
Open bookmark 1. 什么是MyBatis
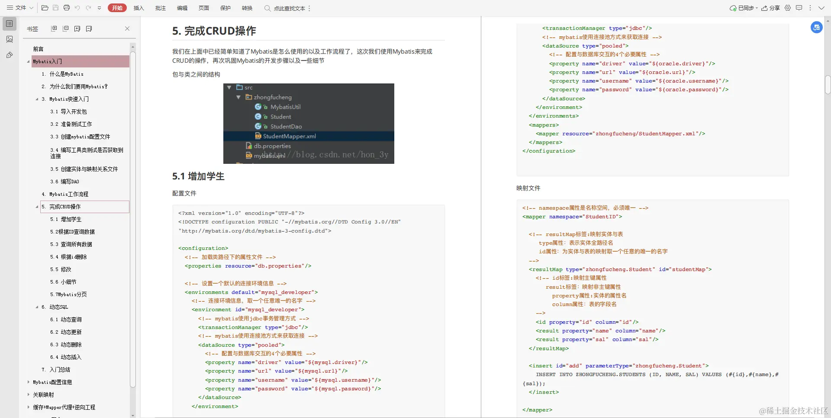[x=62, y=74]
